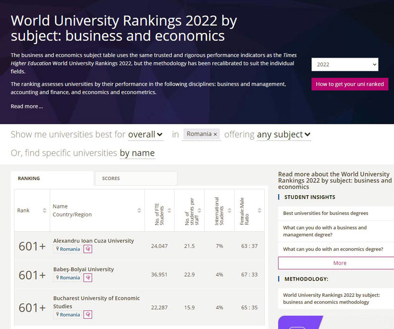Click the 24,047 FTE students value
Screen dimensions: 394x329
pyautogui.click(x=159, y=246)
